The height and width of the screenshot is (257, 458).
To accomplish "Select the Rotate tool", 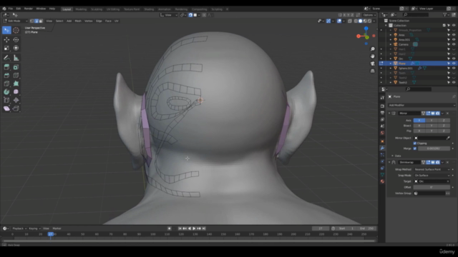I will [16, 40].
